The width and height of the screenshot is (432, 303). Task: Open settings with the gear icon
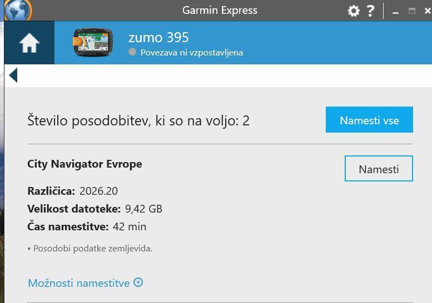354,11
